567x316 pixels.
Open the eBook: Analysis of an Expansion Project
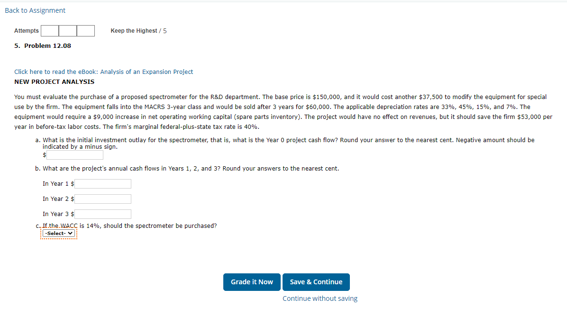pyautogui.click(x=103, y=72)
